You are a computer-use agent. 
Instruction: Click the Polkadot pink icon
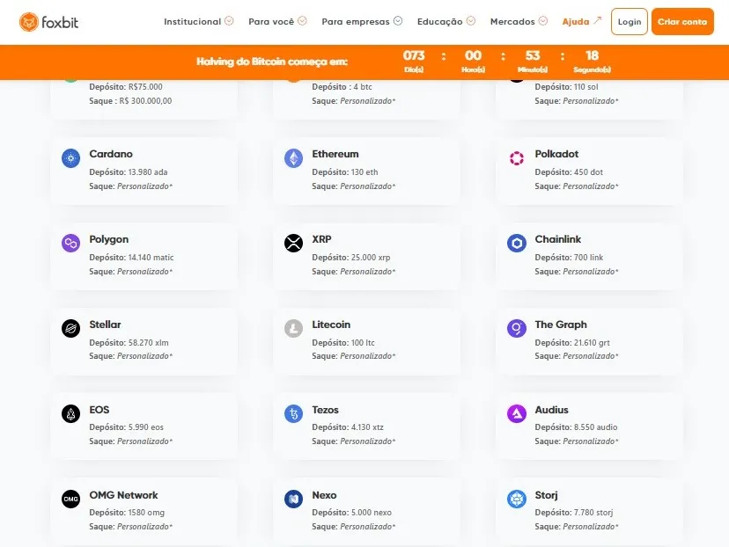[x=517, y=158]
